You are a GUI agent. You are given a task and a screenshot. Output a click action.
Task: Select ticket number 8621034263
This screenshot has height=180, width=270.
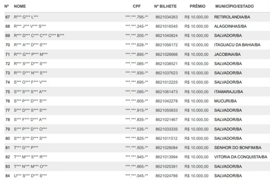(x=166, y=17)
